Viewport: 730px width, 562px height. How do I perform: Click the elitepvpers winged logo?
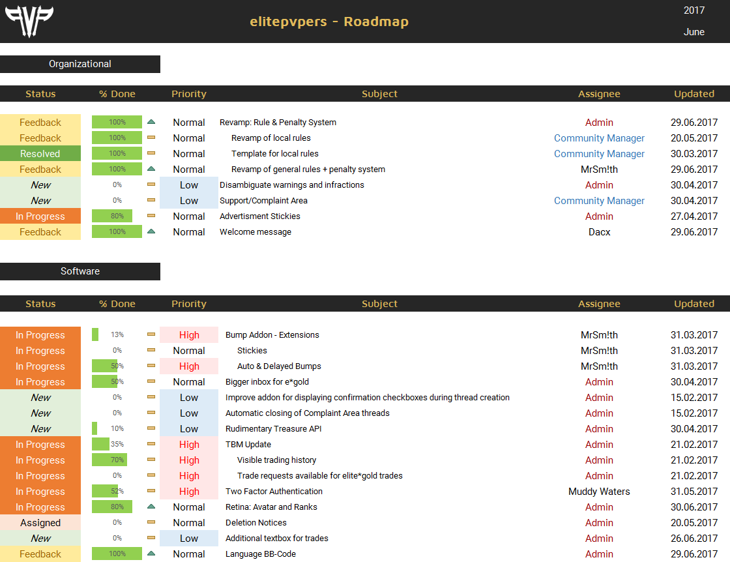point(29,21)
